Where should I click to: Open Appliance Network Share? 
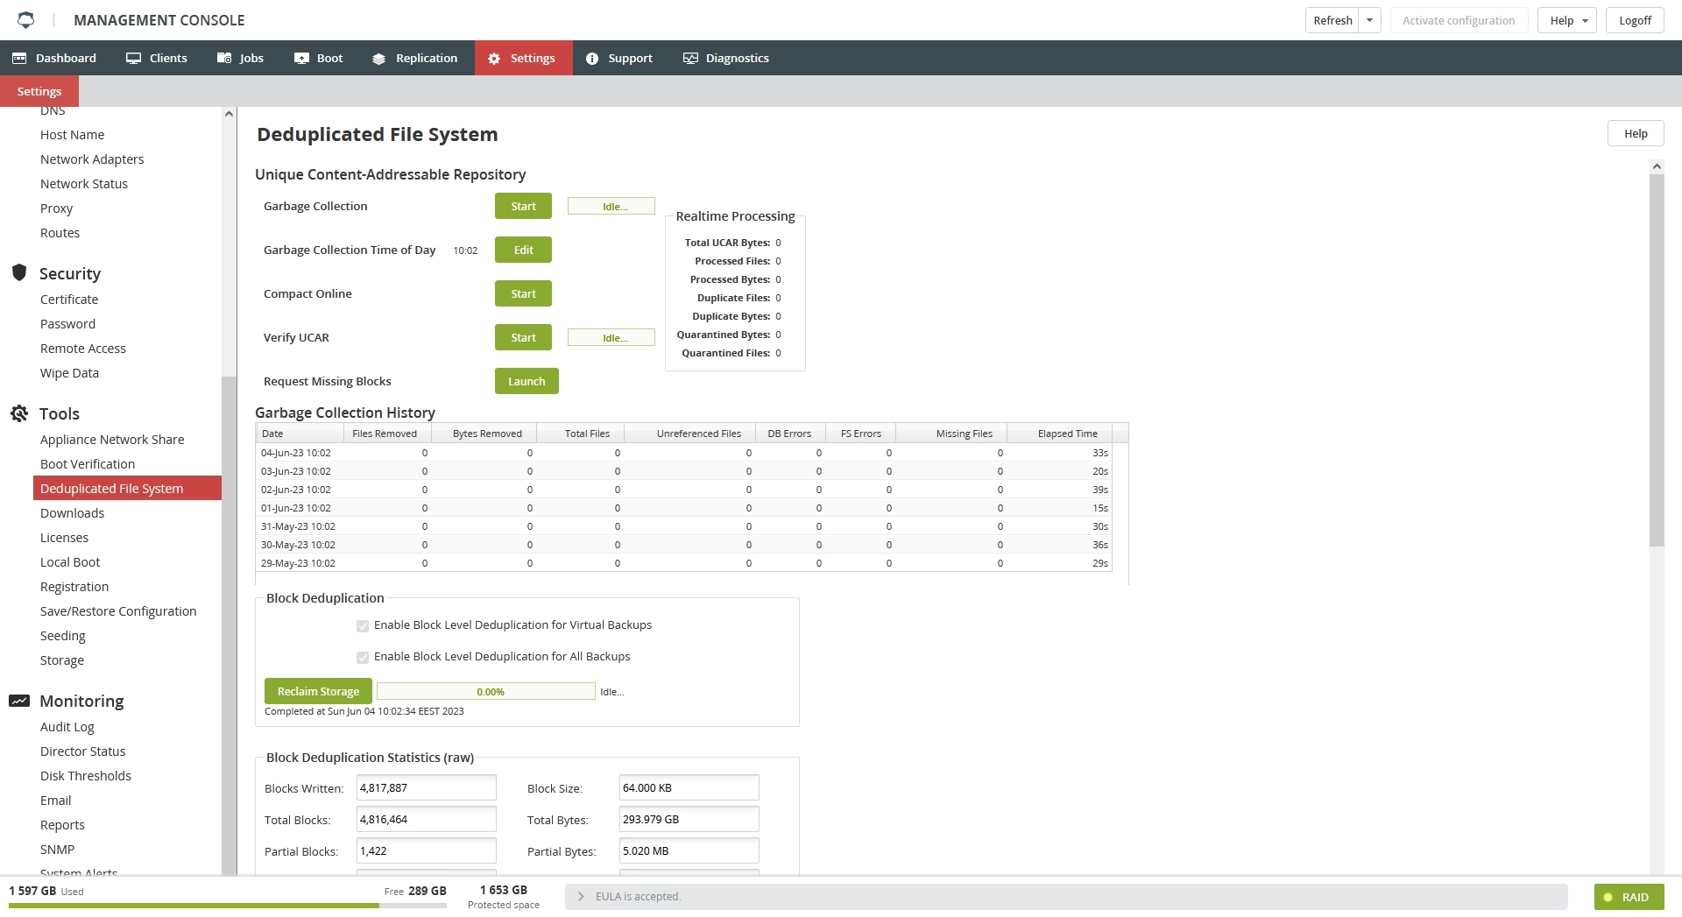pyautogui.click(x=112, y=440)
